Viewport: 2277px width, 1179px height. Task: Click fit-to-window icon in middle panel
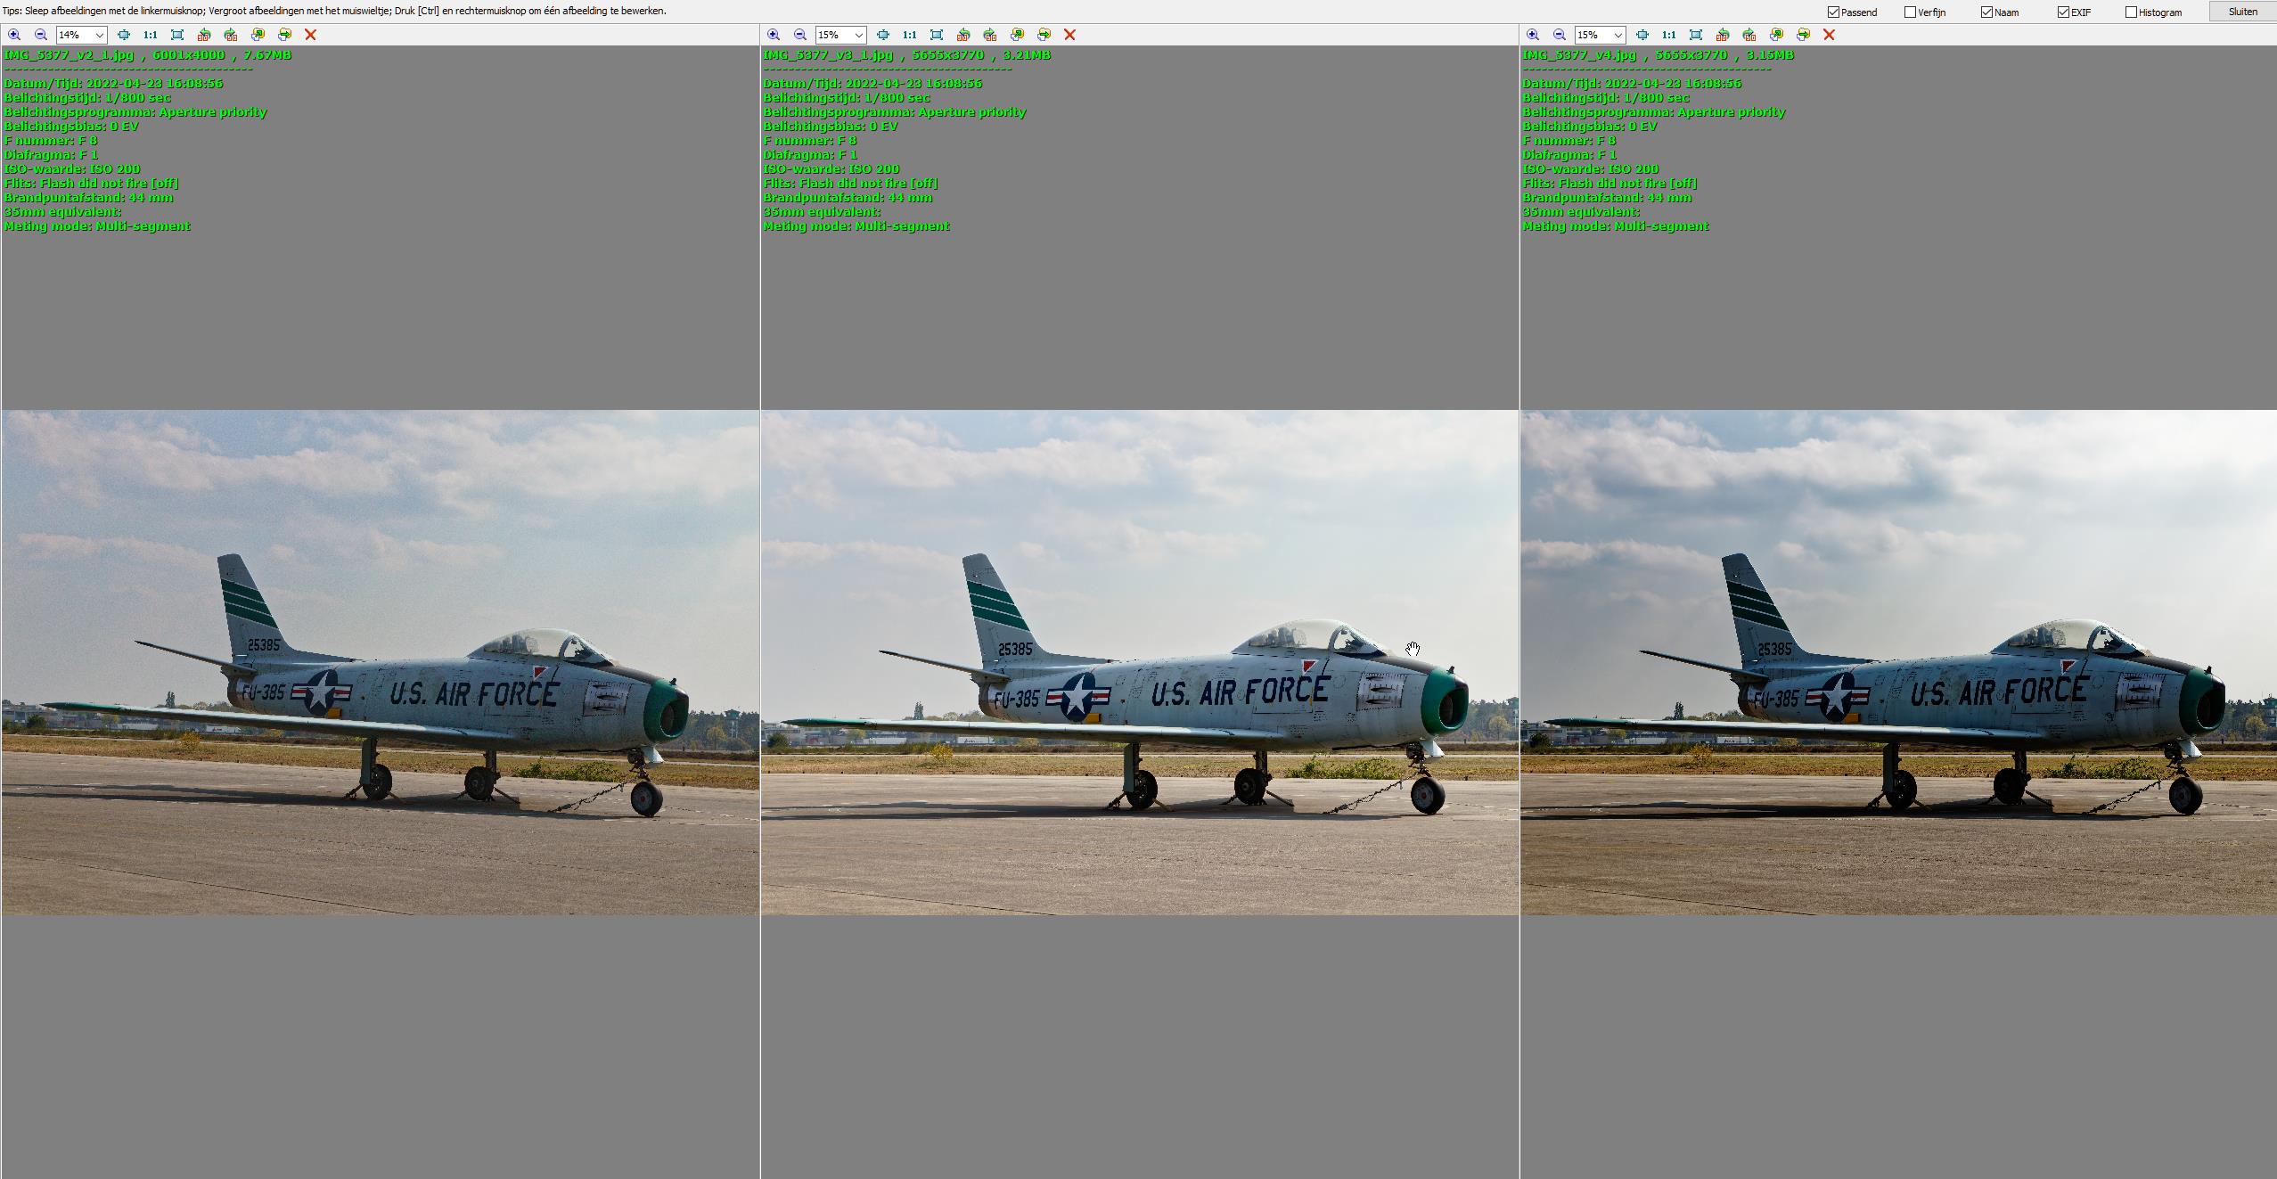pos(883,35)
